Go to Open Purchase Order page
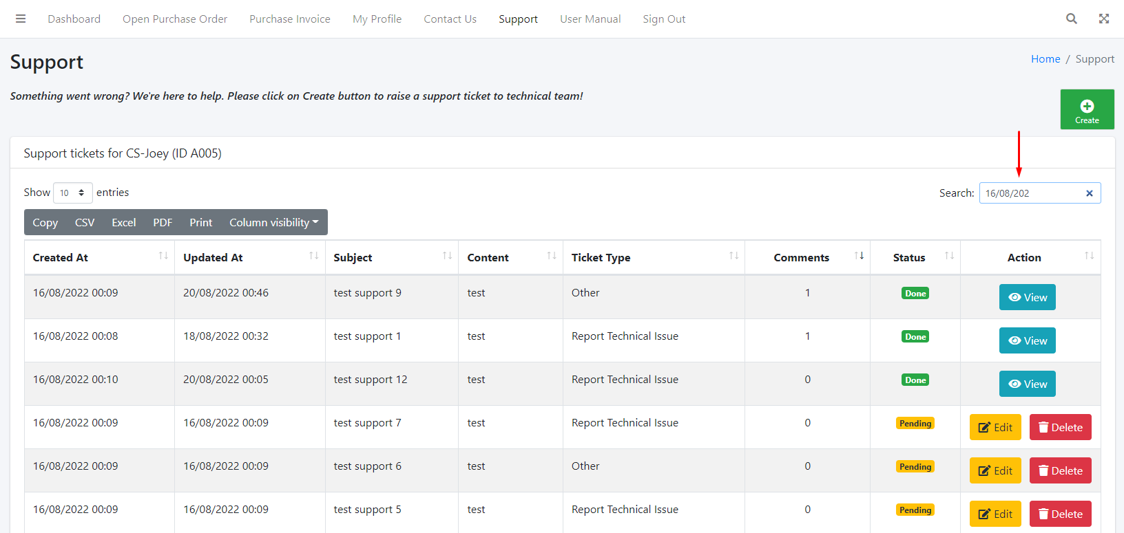1124x533 pixels. tap(175, 19)
